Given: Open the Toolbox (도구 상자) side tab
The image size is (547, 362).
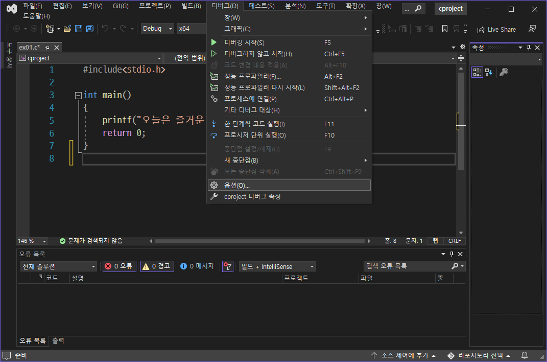Looking at the screenshot, I should point(9,56).
